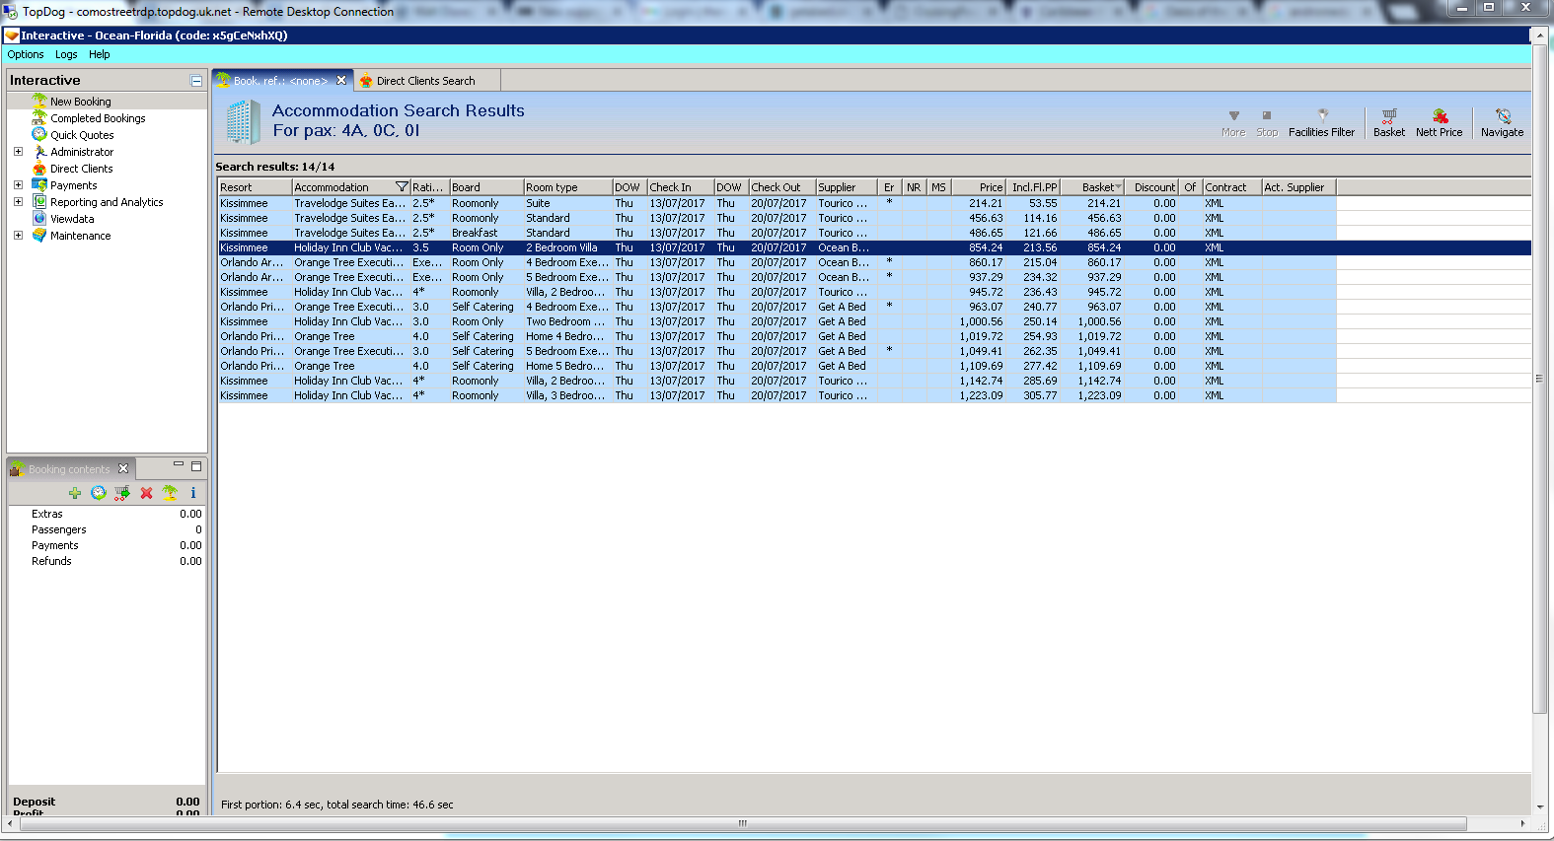The image size is (1554, 841).
Task: Click the Home 4 Bedro… room type cell
Action: pos(565,337)
